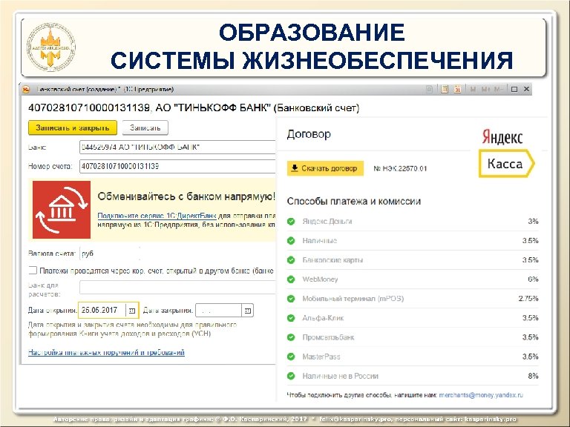
Task: Click the 2.75% commission value
Action: tap(528, 299)
